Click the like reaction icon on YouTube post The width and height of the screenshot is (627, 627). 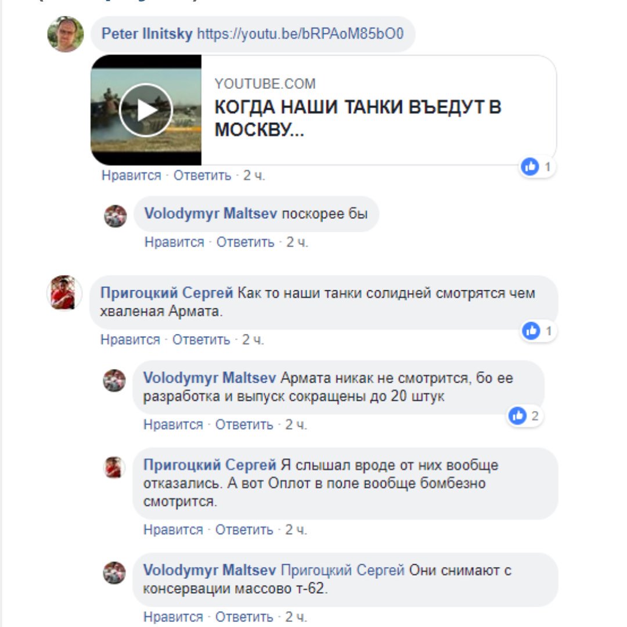(530, 167)
